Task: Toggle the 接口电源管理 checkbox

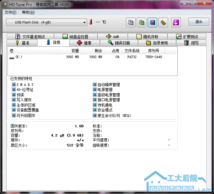Action: (x=95, y=100)
